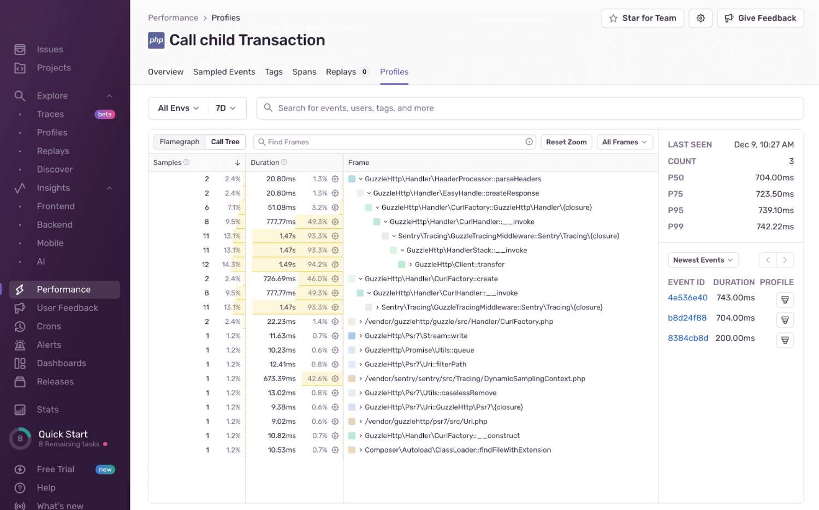
Task: Open the Sampled Events tab
Action: point(224,72)
